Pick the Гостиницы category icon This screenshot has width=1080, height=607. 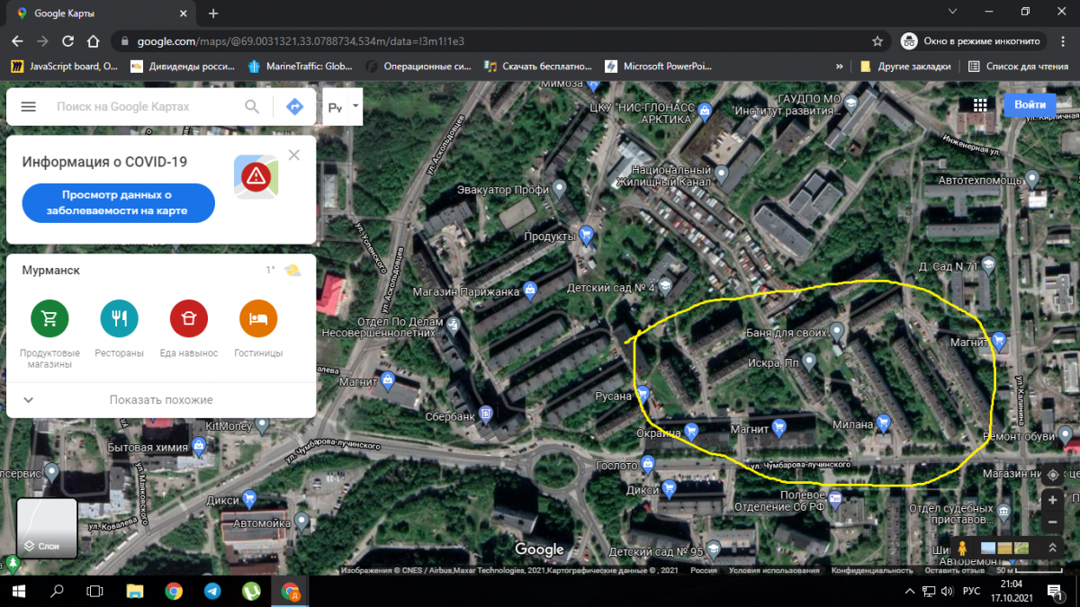(x=258, y=318)
